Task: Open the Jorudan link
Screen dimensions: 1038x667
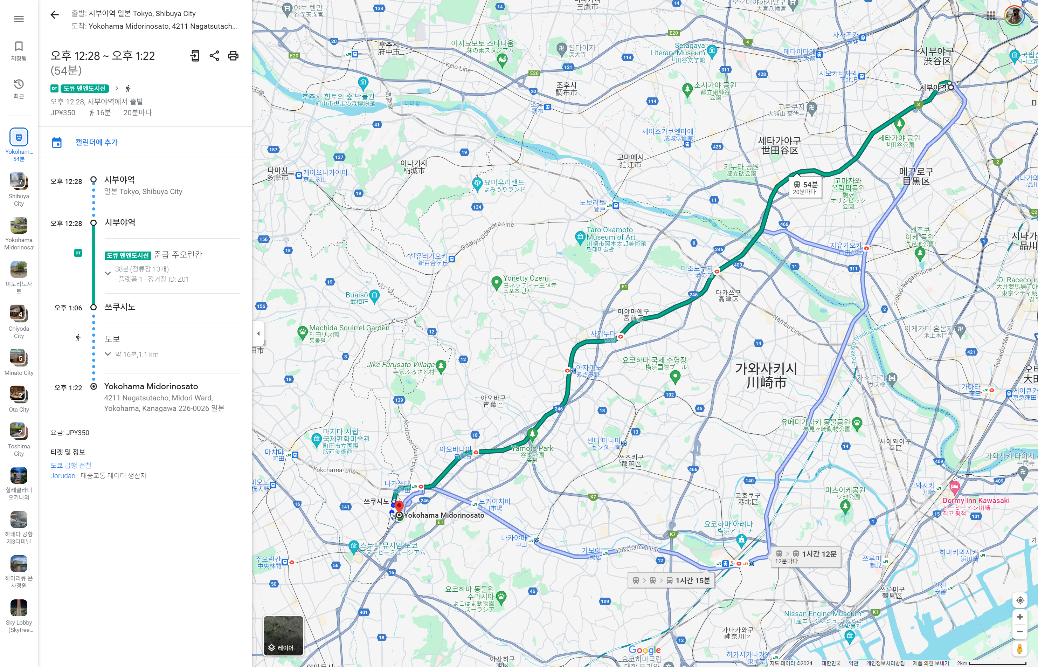Action: (63, 476)
